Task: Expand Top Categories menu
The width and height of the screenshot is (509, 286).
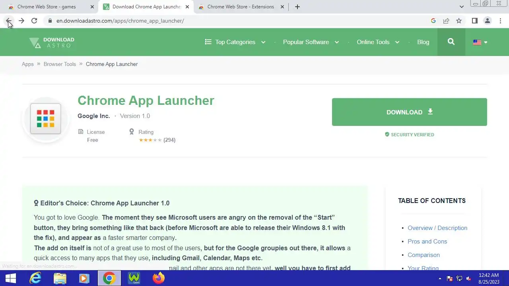Action: (235, 42)
